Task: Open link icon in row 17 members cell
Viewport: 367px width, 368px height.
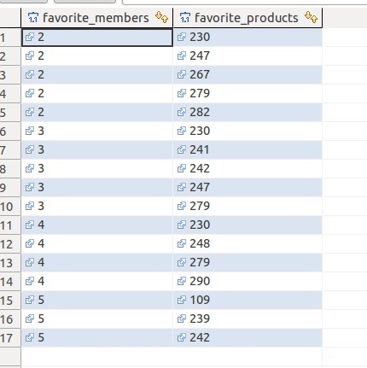Action: [30, 337]
